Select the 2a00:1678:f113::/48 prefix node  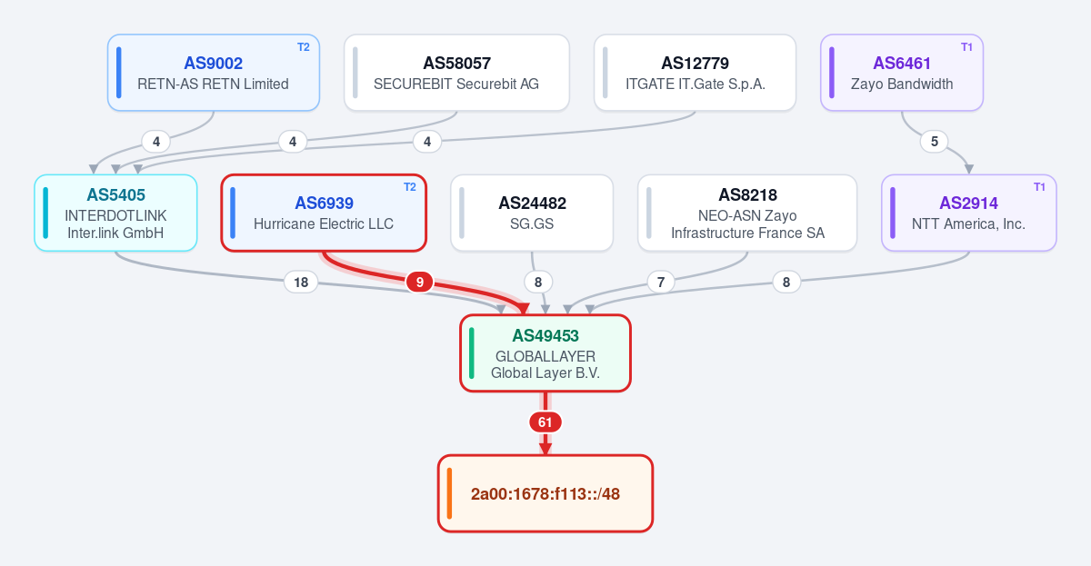545,493
